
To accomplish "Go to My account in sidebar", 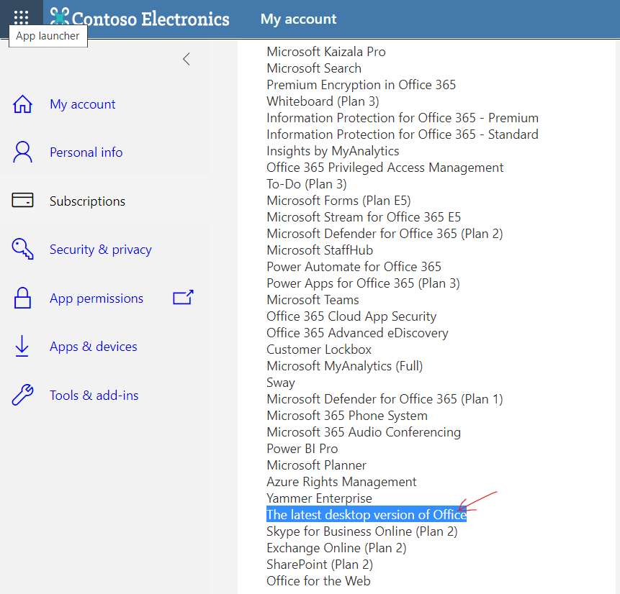I will pyautogui.click(x=83, y=104).
